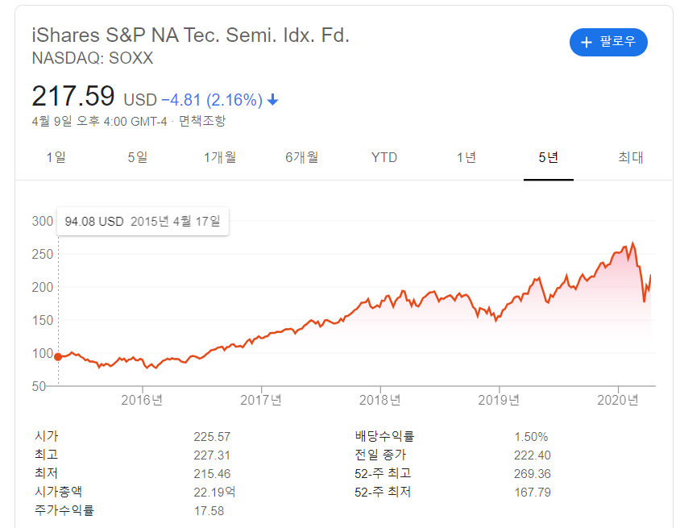680x528 pixels.
Task: Select the YTD time range
Action: coord(384,157)
